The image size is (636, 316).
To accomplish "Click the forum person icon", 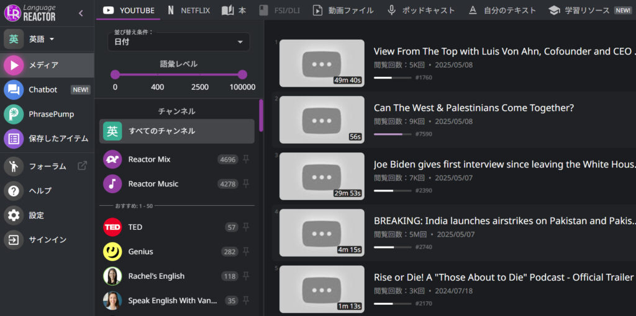I will 14,166.
